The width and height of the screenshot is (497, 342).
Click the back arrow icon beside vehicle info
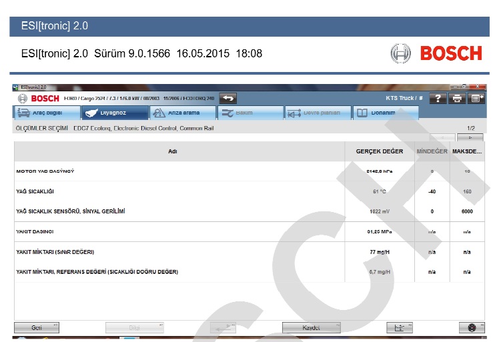click(x=228, y=99)
